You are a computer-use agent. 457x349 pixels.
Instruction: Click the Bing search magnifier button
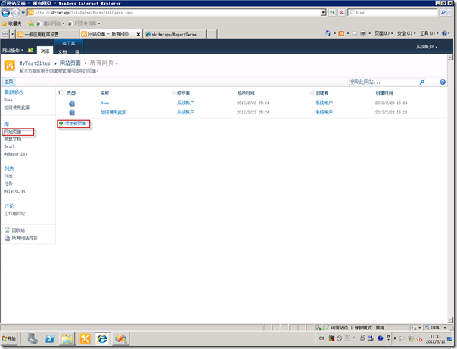tap(443, 12)
